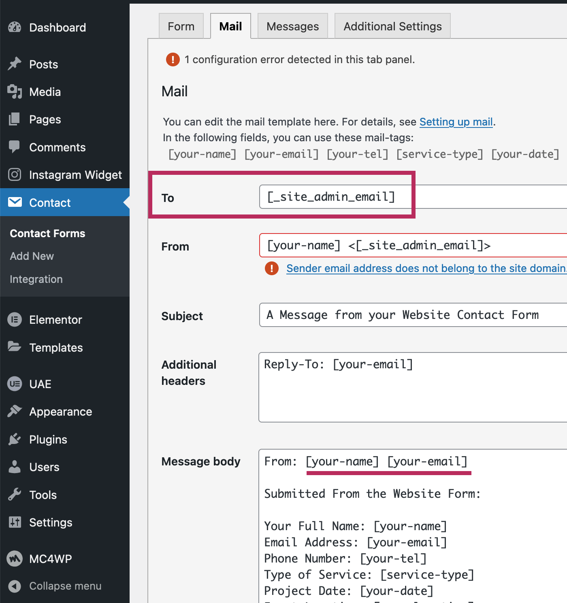This screenshot has width=567, height=603.
Task: Open the MC4WP icon in the sidebar
Action: [x=15, y=559]
